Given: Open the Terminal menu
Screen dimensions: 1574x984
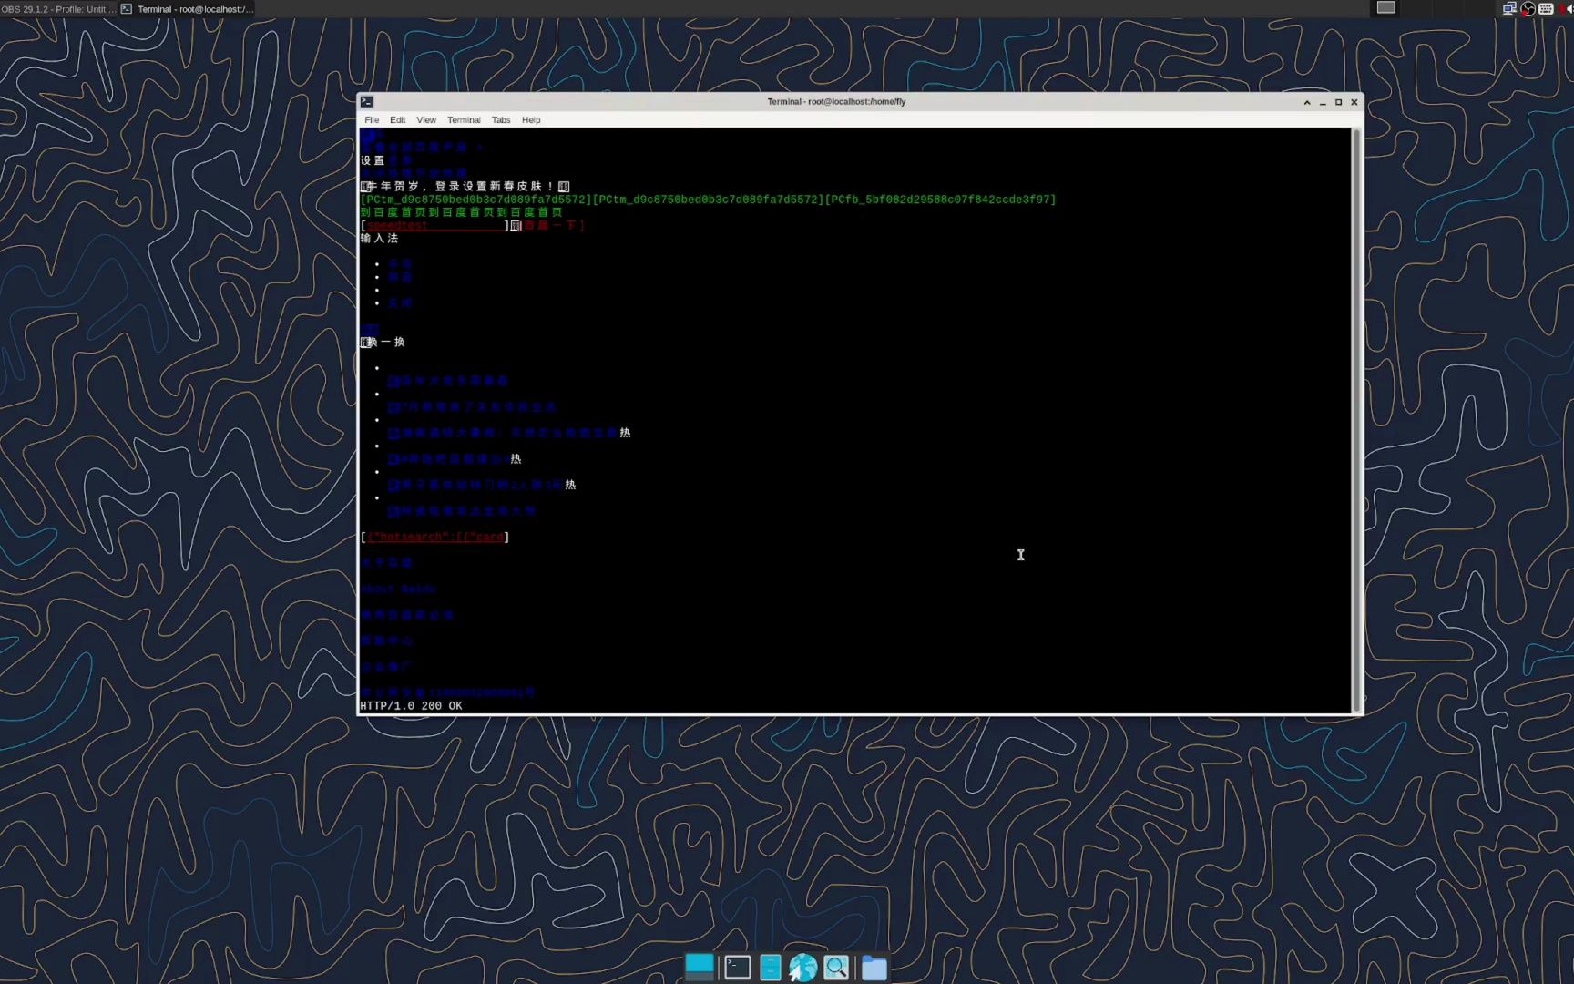Looking at the screenshot, I should point(464,119).
